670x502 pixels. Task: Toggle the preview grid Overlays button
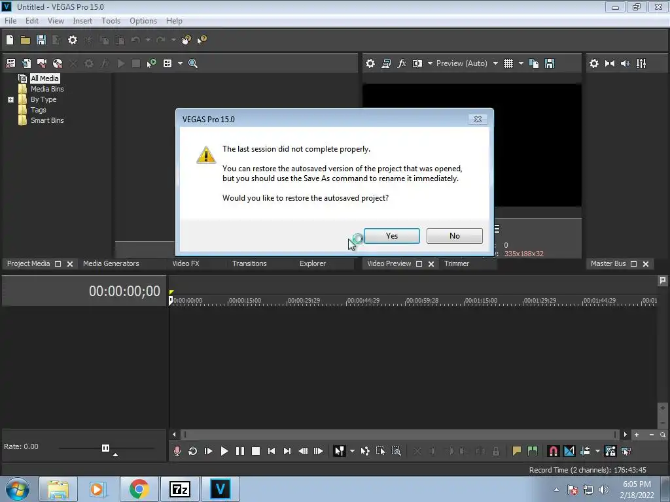pyautogui.click(x=508, y=63)
